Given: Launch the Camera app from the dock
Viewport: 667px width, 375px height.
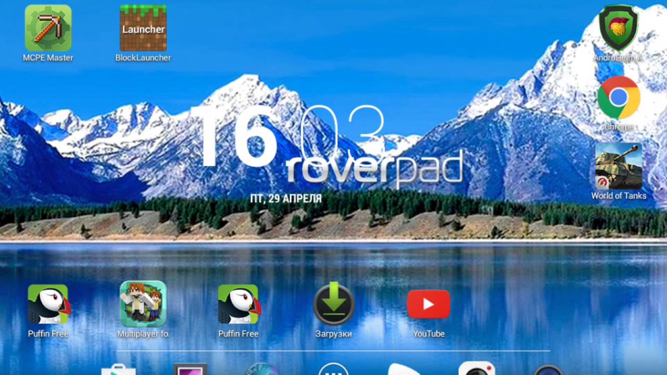Looking at the screenshot, I should (477, 368).
